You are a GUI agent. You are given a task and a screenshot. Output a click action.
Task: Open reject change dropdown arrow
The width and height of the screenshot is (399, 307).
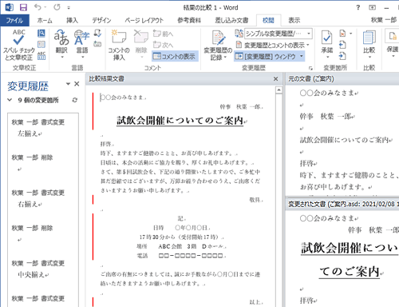351,34
